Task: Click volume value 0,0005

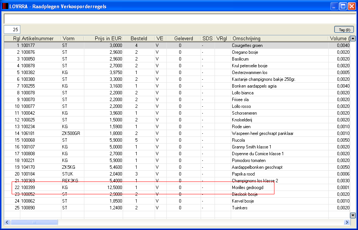Action: click(343, 73)
